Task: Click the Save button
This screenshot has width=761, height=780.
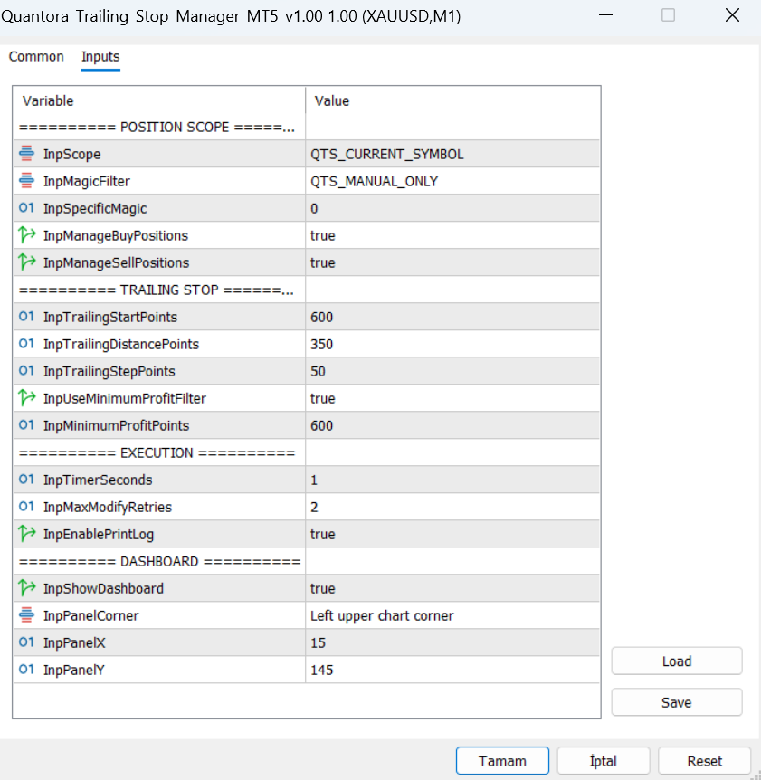Action: coord(677,702)
